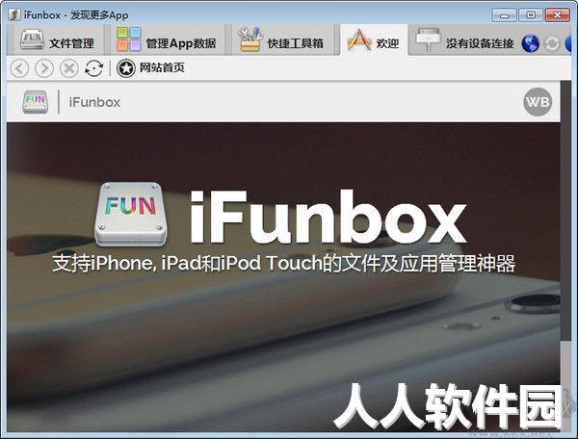This screenshot has width=578, height=439.
Task: Click the small FUN logo in page header
Action: (x=35, y=102)
